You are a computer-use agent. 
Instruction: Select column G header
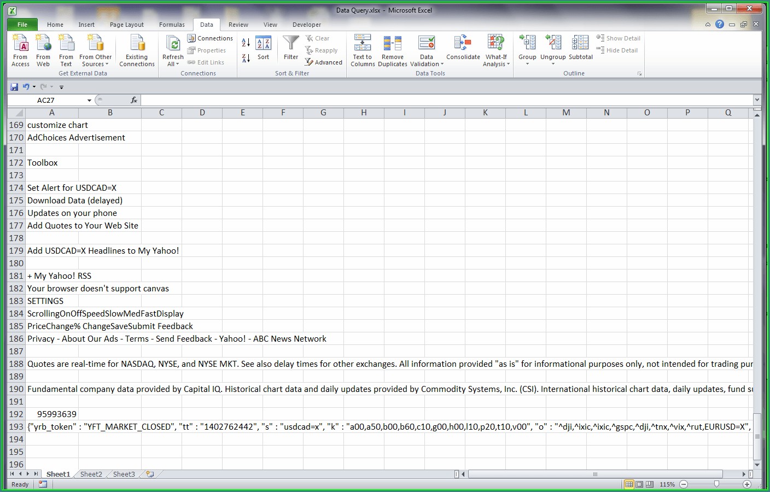point(323,113)
